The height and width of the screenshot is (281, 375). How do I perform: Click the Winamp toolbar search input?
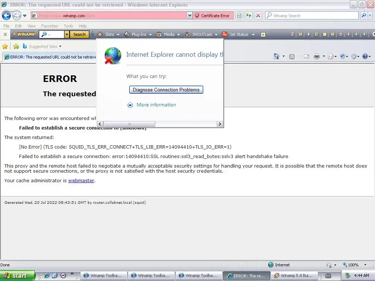coord(52,34)
